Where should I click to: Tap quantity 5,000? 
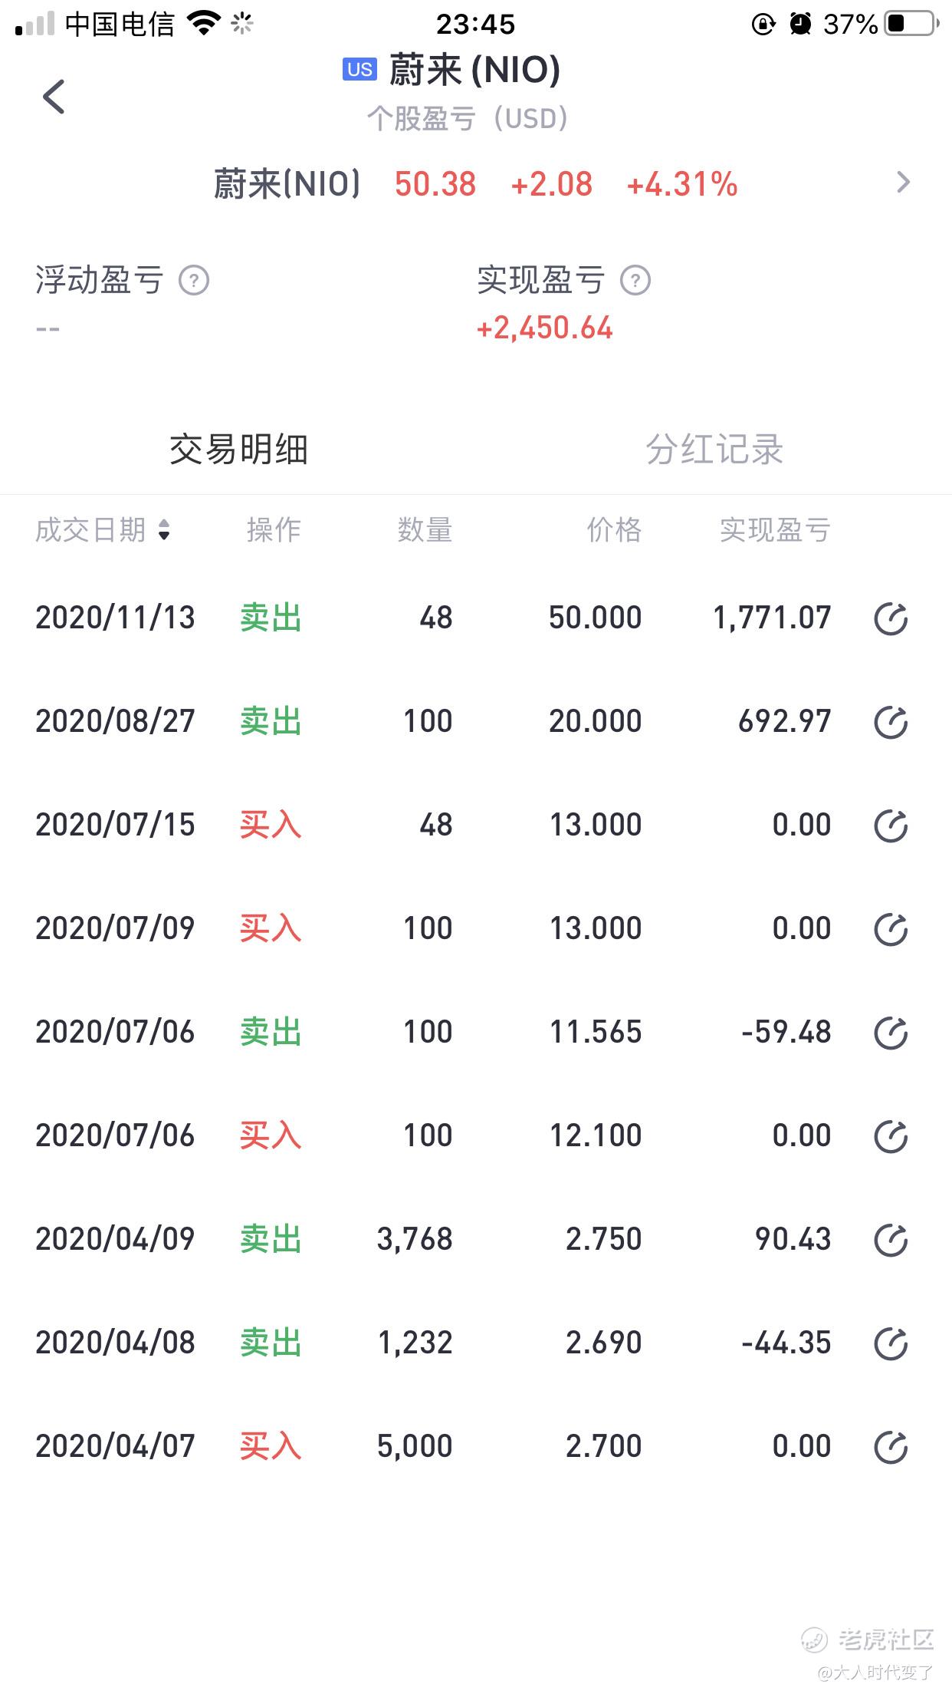pos(415,1446)
